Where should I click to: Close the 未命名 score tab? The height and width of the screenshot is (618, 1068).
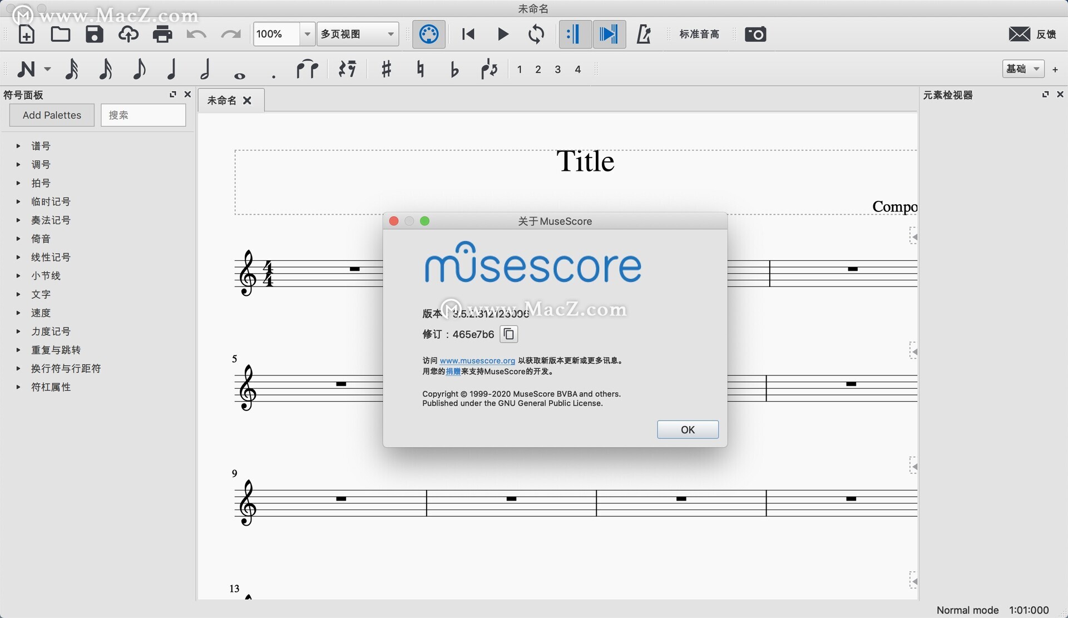pos(248,101)
